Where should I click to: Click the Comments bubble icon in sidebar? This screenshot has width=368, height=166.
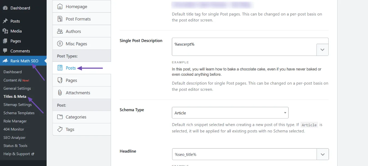[x=5, y=51]
